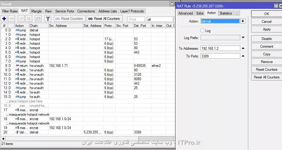Click Cancel in NAT Rule dialog
The image size is (282, 150).
(x=267, y=22)
